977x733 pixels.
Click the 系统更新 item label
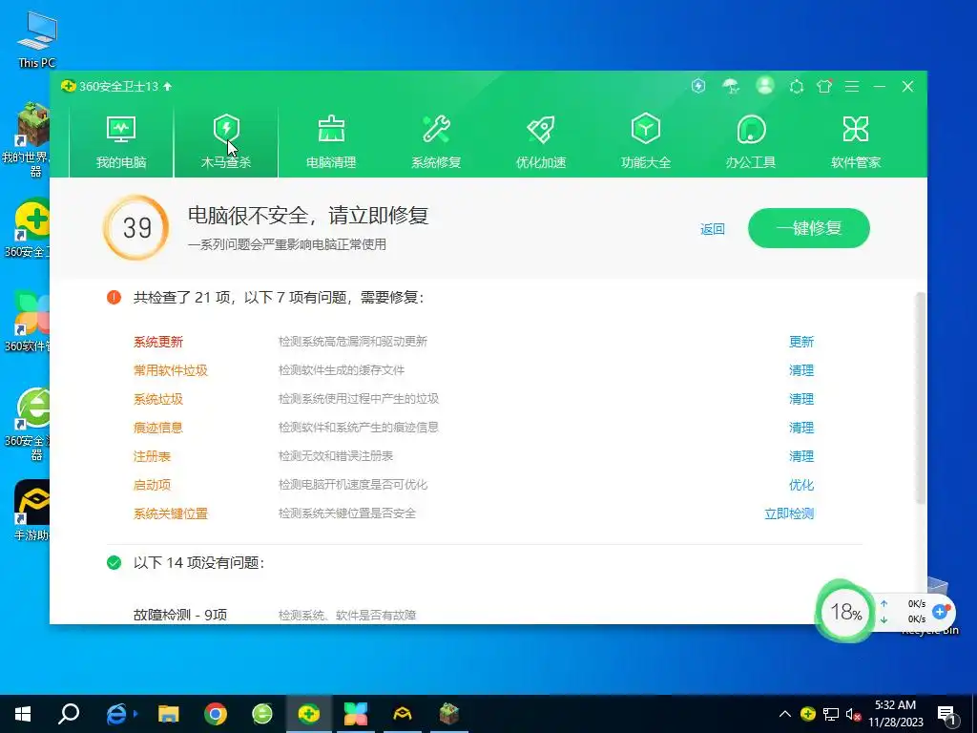point(158,342)
